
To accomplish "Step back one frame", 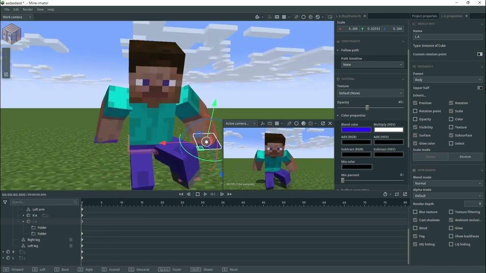I will coord(189,194).
